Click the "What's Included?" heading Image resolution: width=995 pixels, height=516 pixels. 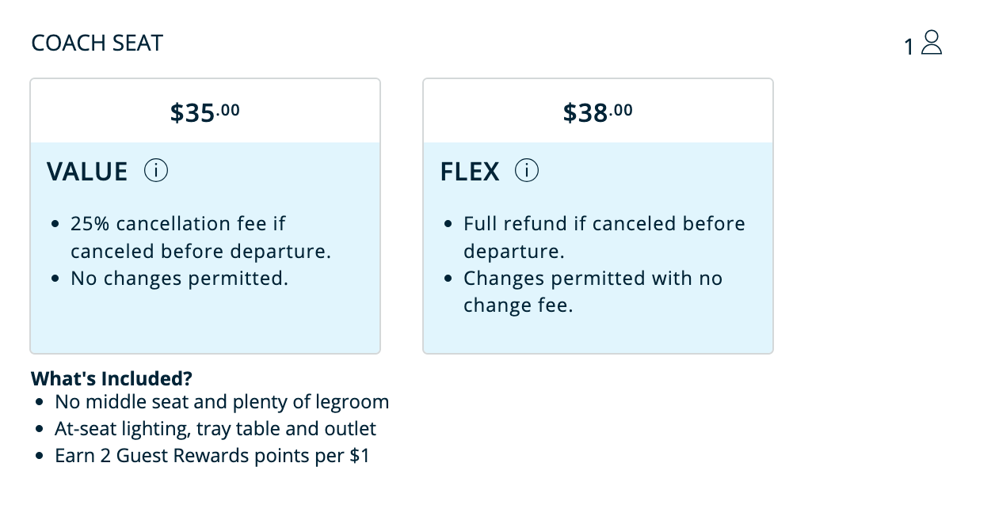(x=112, y=378)
